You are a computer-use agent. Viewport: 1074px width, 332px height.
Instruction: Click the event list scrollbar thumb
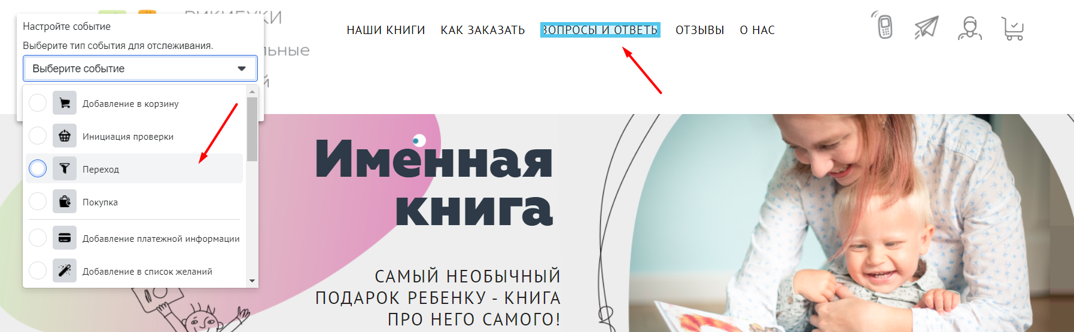(252, 129)
